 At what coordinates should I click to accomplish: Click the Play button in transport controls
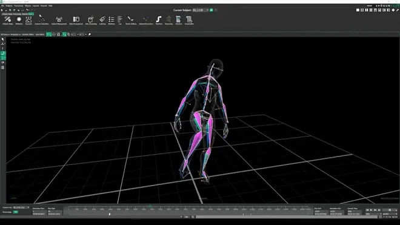click(371, 210)
